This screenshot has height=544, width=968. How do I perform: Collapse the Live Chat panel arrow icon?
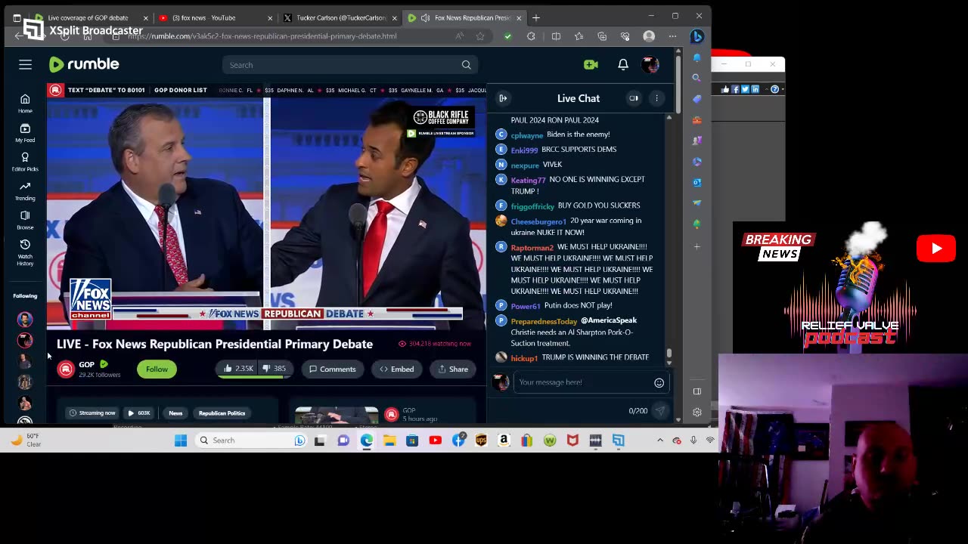(x=503, y=98)
